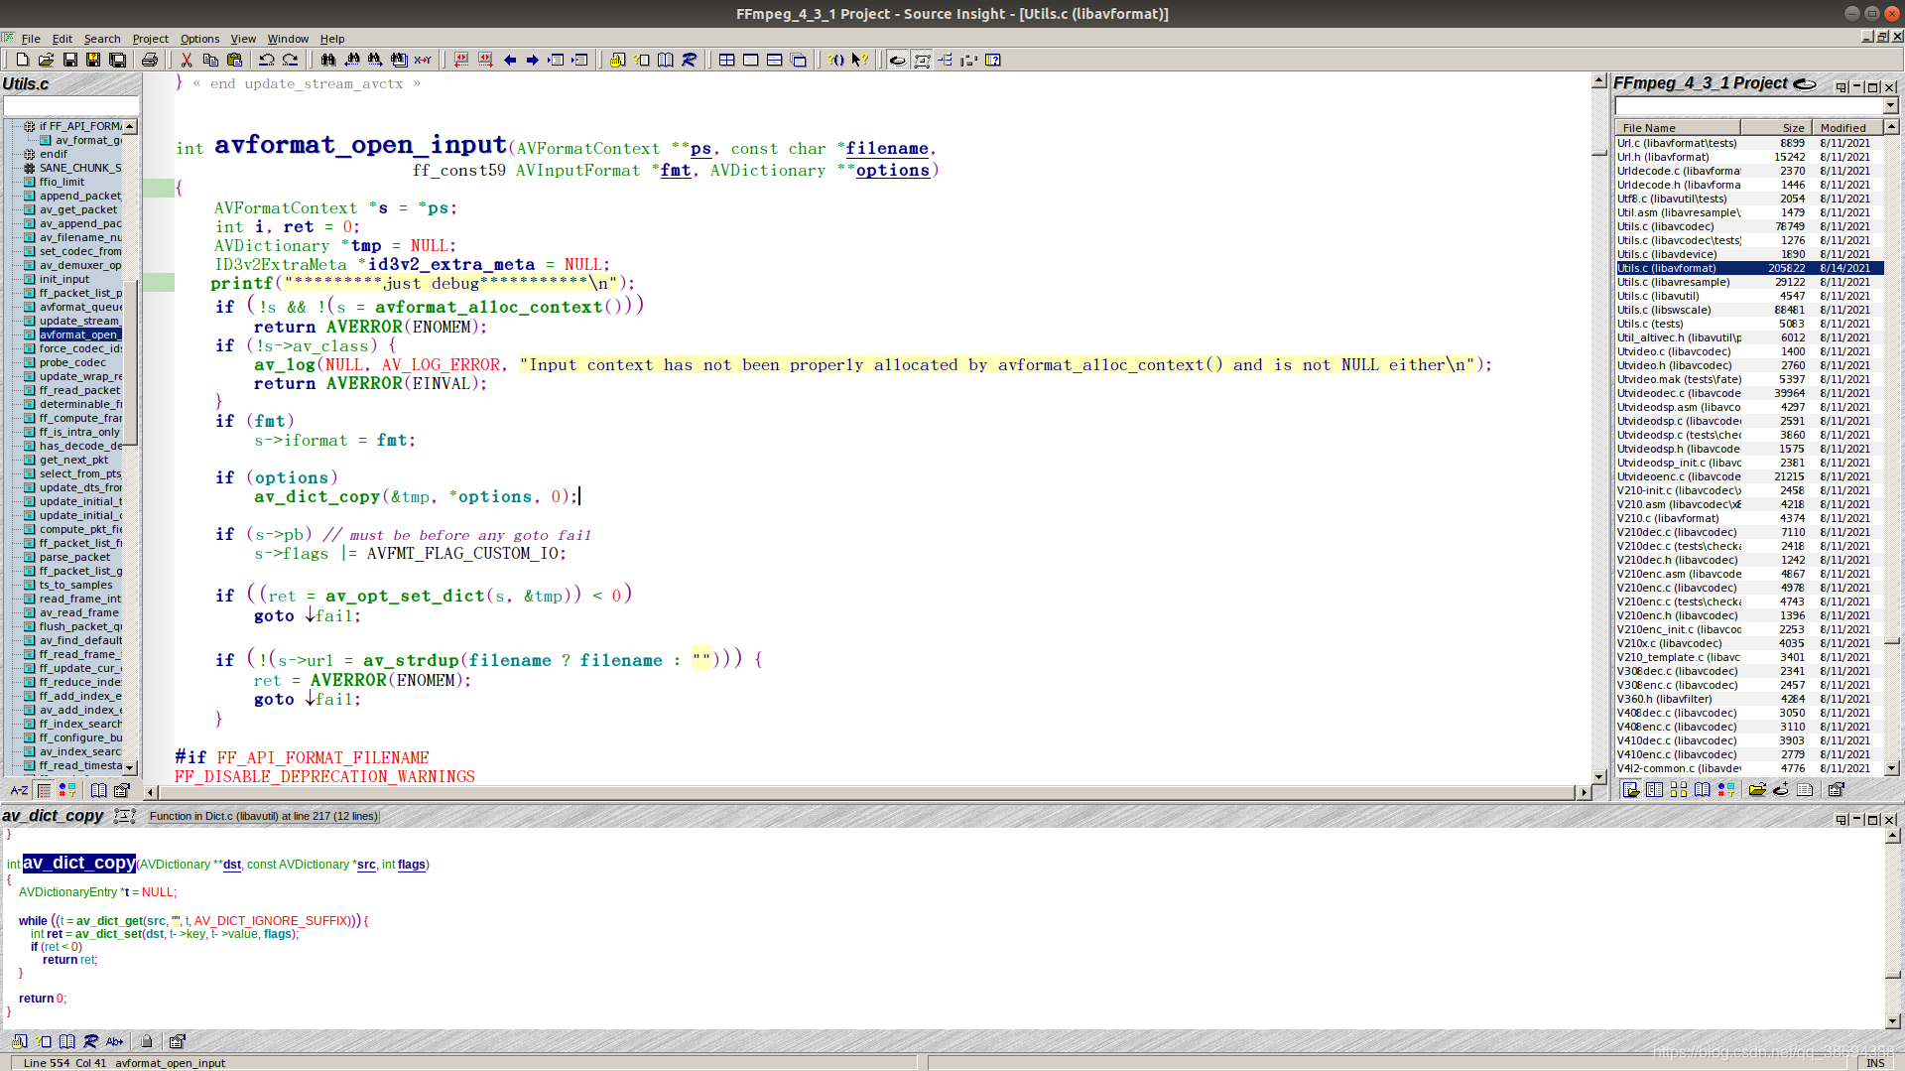Open the Edit menu
The image size is (1905, 1071).
tap(63, 39)
